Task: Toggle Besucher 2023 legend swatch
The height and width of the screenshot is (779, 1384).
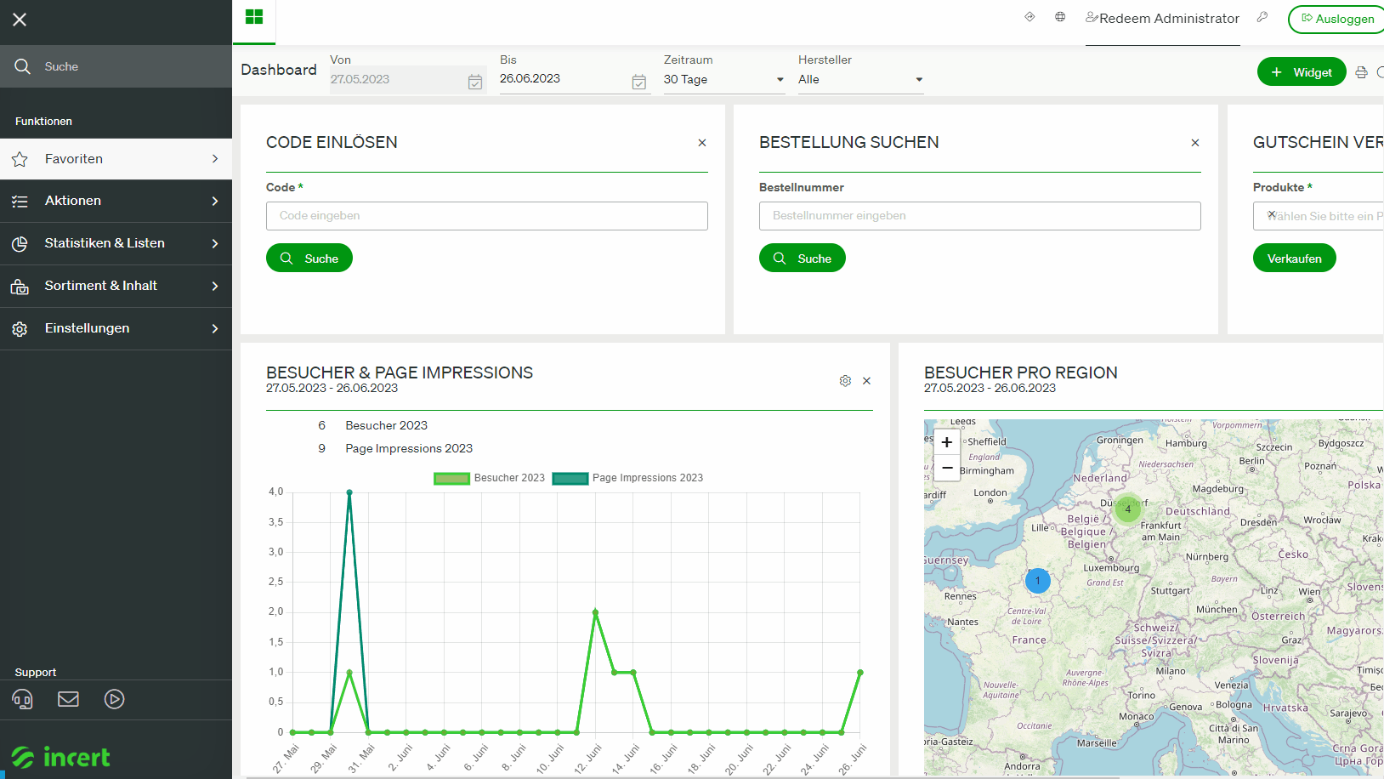Action: [451, 479]
